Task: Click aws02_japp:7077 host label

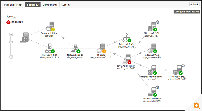Action: (126, 69)
